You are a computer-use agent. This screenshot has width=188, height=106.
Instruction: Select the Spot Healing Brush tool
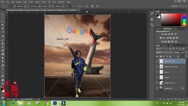tap(3, 36)
